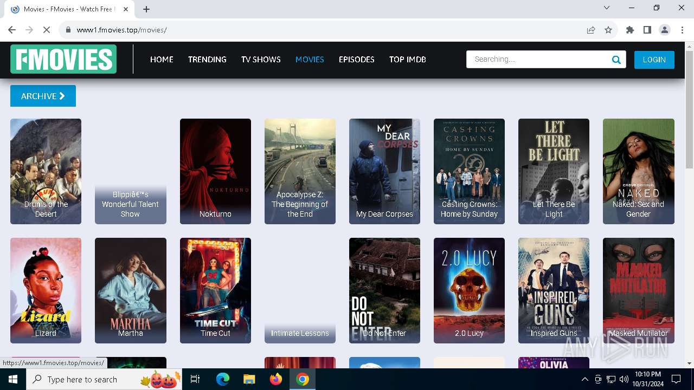Open Chrome extensions puzzle icon
Viewport: 694px width, 390px height.
tap(630, 30)
